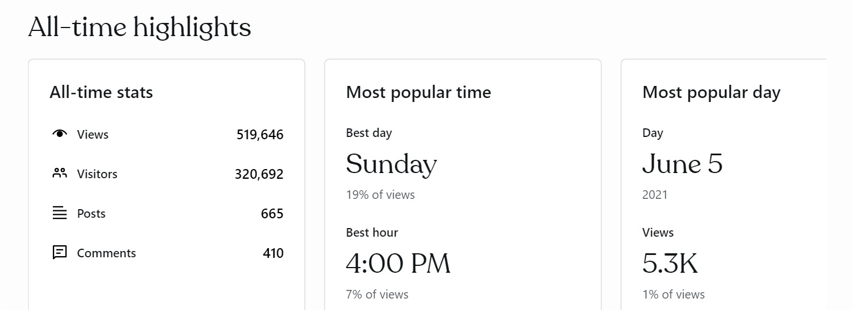Click the Posts row label
The image size is (853, 310).
pos(91,214)
